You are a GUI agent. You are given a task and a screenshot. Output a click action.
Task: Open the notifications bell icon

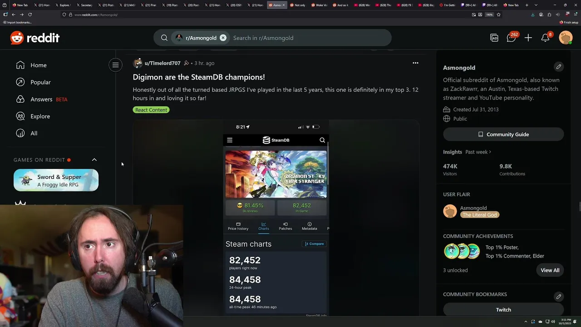[x=546, y=38]
